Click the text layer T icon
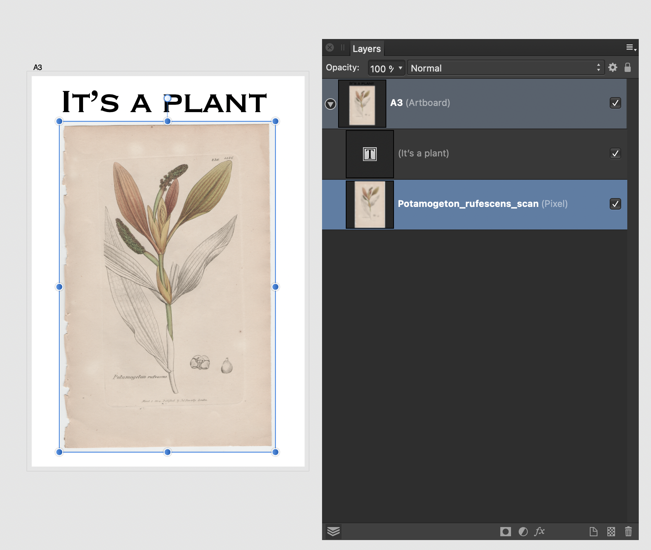The width and height of the screenshot is (651, 550). pos(370,154)
